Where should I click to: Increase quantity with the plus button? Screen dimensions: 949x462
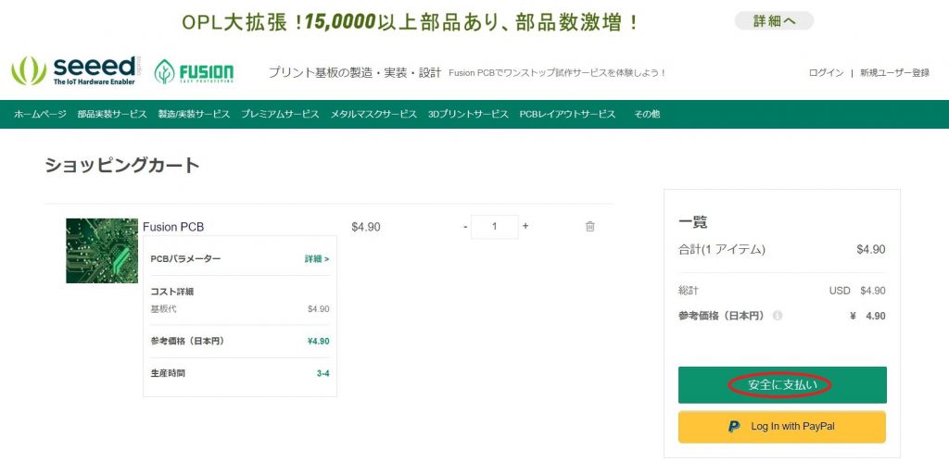point(525,226)
